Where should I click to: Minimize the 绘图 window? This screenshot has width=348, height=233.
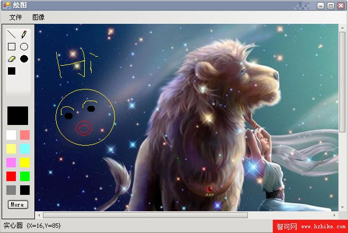[320, 5]
